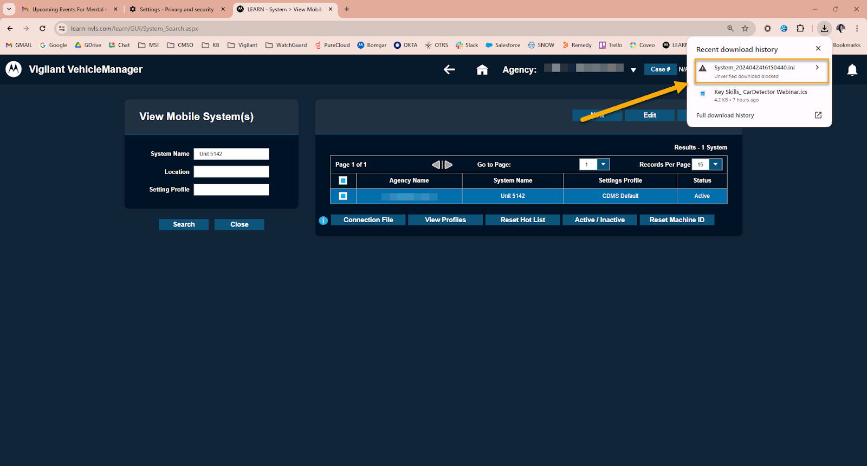The height and width of the screenshot is (466, 867).
Task: Expand blocked System .ini download details
Action: coord(817,68)
